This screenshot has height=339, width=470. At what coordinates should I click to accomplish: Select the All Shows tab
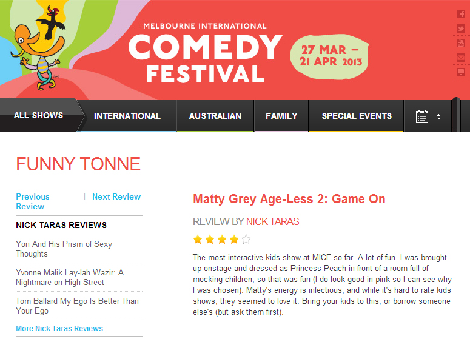point(38,115)
